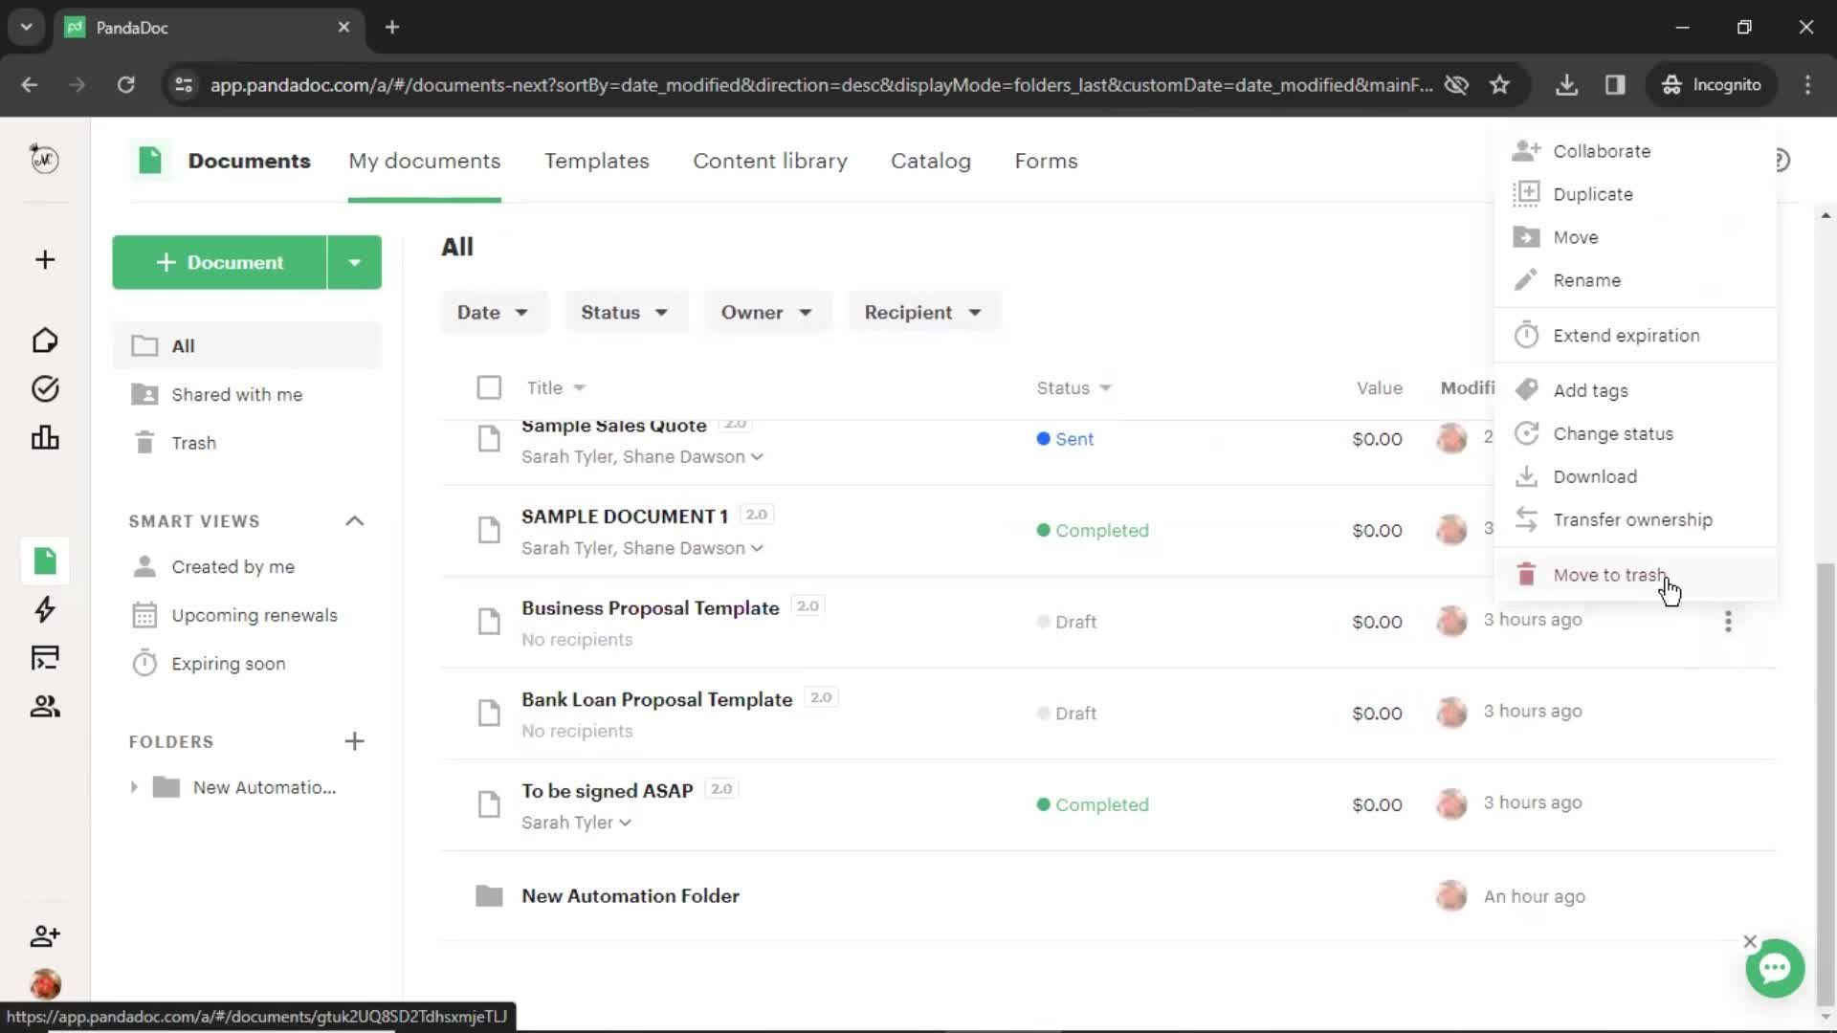Viewport: 1837px width, 1033px height.
Task: Sort by the Title column header
Action: [x=556, y=387]
